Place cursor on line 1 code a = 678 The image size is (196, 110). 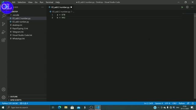(x=61, y=15)
